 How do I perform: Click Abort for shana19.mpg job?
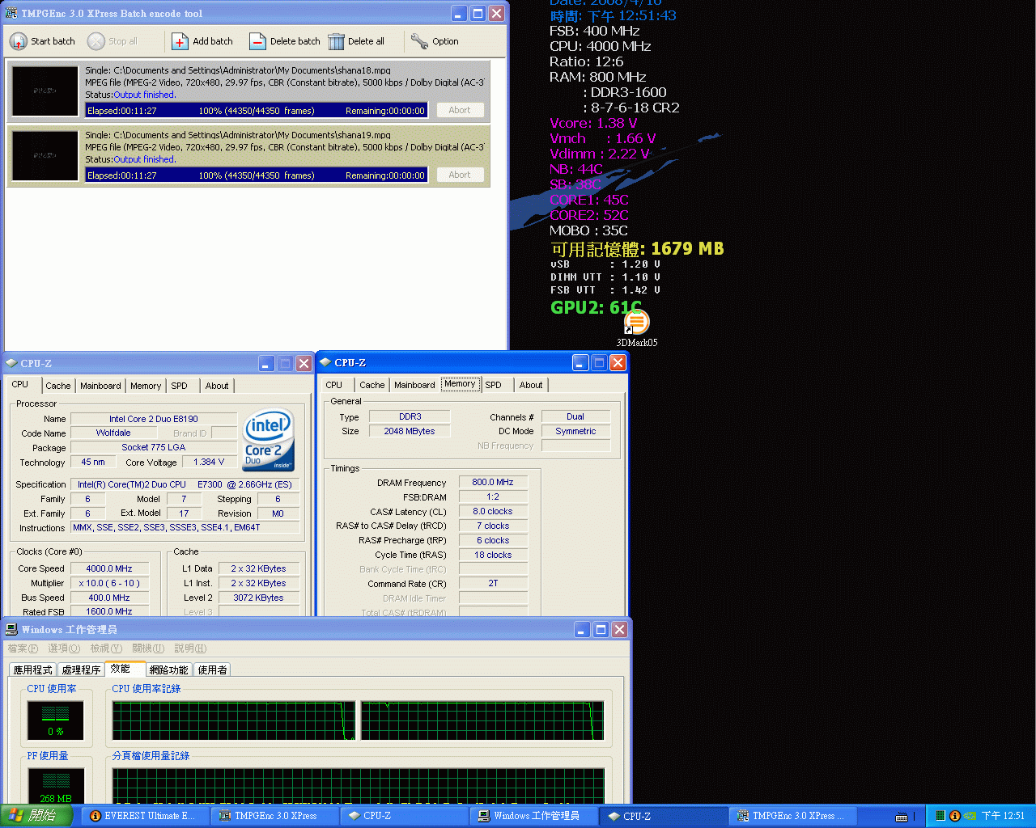(460, 175)
